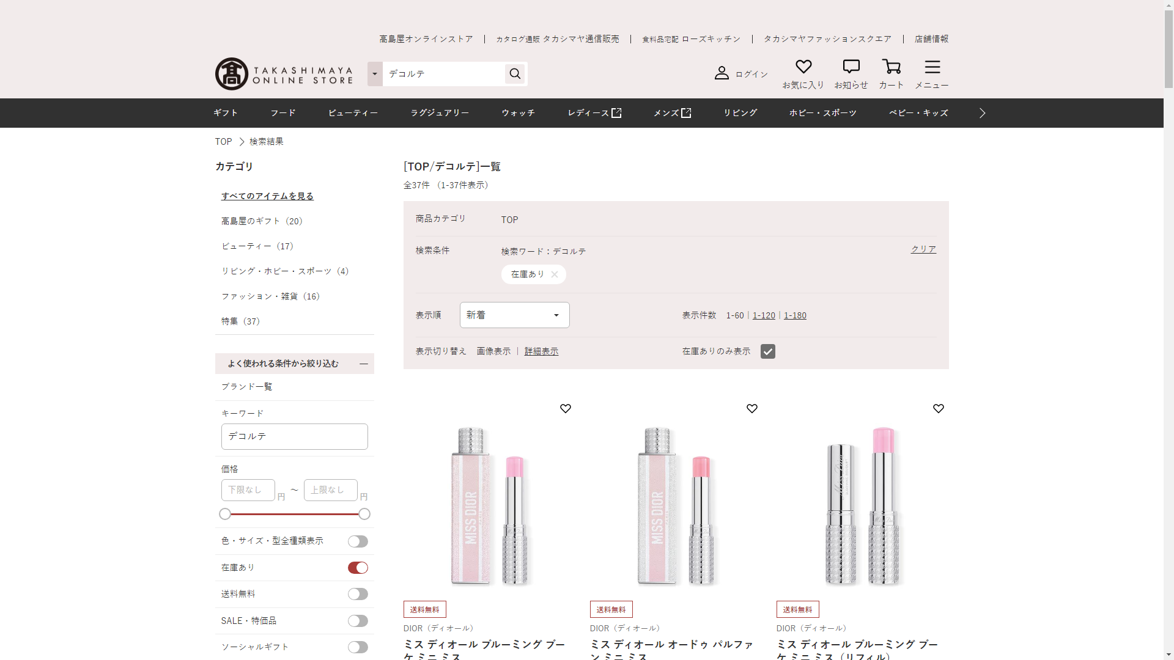Switch to 詳細表示 view link
This screenshot has width=1174, height=660.
541,351
